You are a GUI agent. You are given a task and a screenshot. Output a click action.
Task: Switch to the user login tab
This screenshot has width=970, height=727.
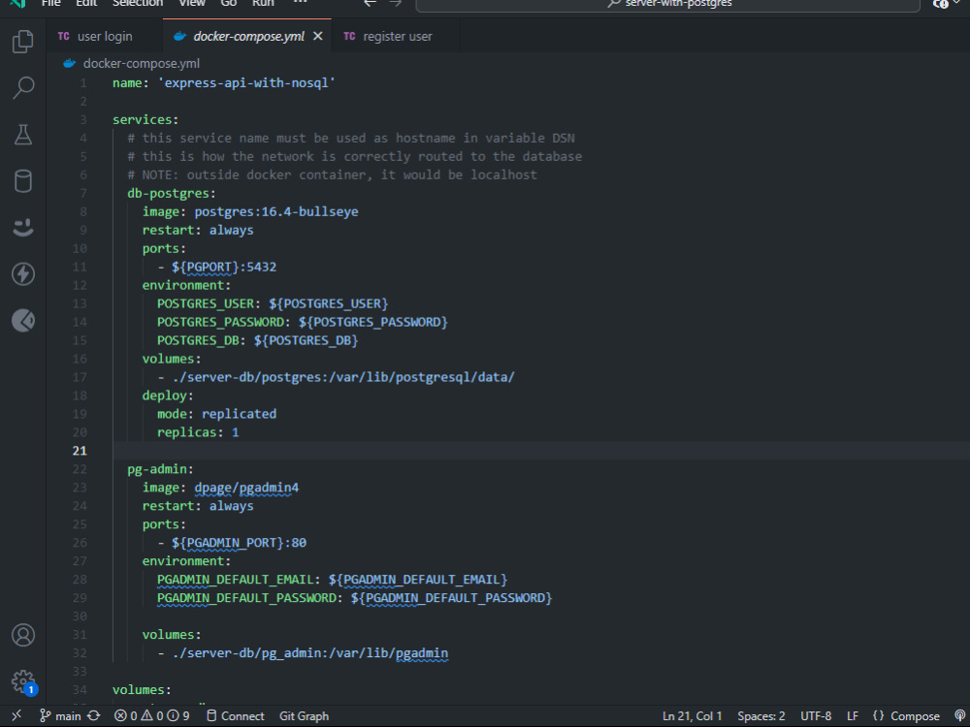click(x=105, y=37)
